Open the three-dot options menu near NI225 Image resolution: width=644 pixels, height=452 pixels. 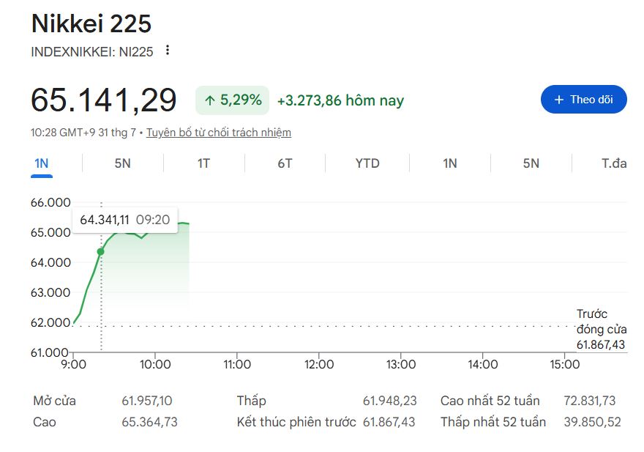pyautogui.click(x=167, y=50)
